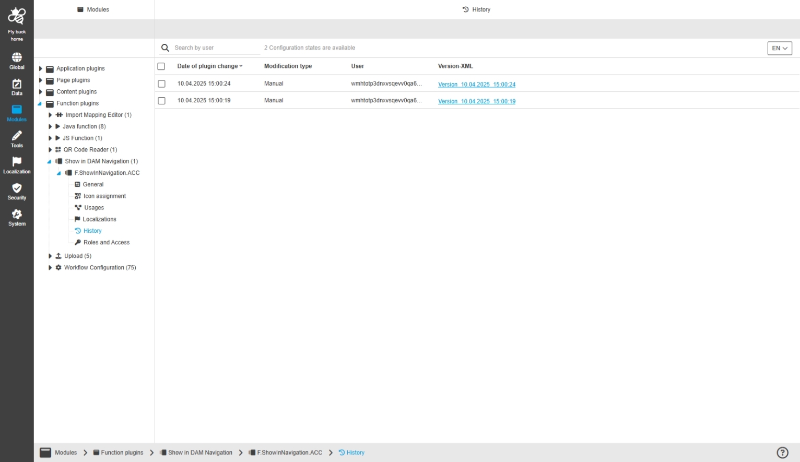The width and height of the screenshot is (800, 462).
Task: Open the Data section icon
Action: click(x=17, y=84)
